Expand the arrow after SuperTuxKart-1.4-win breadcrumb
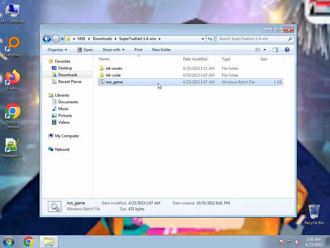Image resolution: width=330 pixels, height=248 pixels. [160, 39]
